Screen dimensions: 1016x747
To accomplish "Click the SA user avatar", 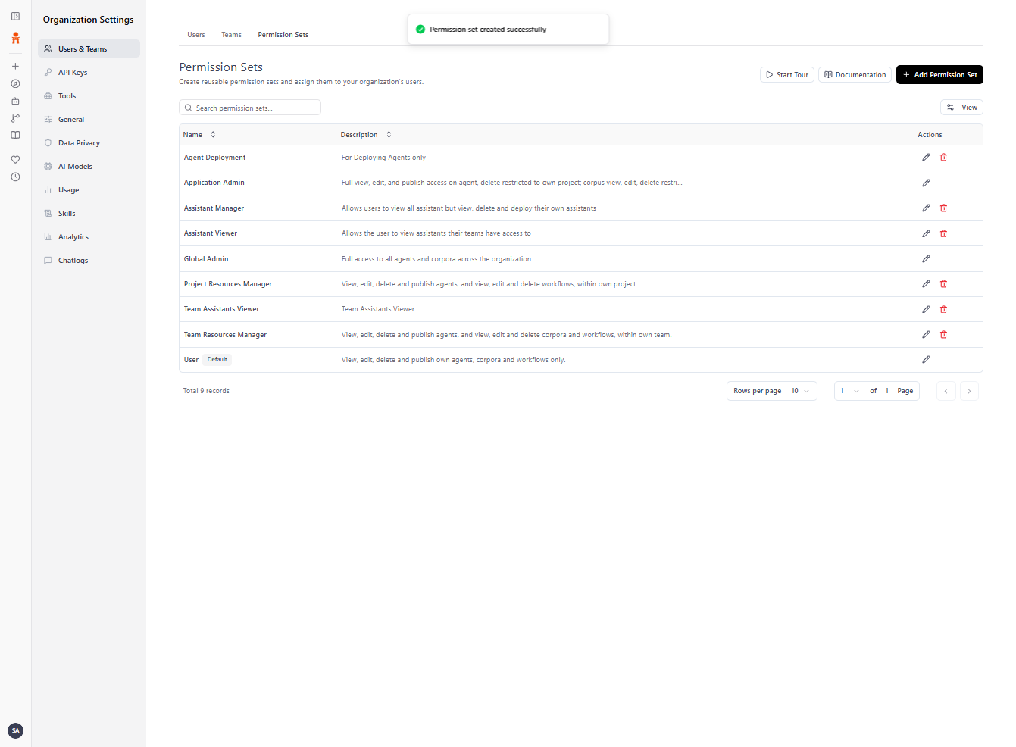I will [x=15, y=730].
